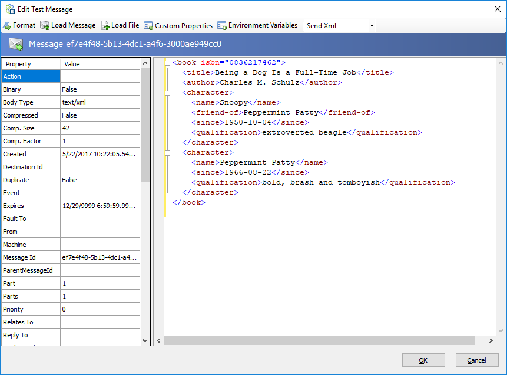Click the Load File label
507x375 pixels.
125,25
